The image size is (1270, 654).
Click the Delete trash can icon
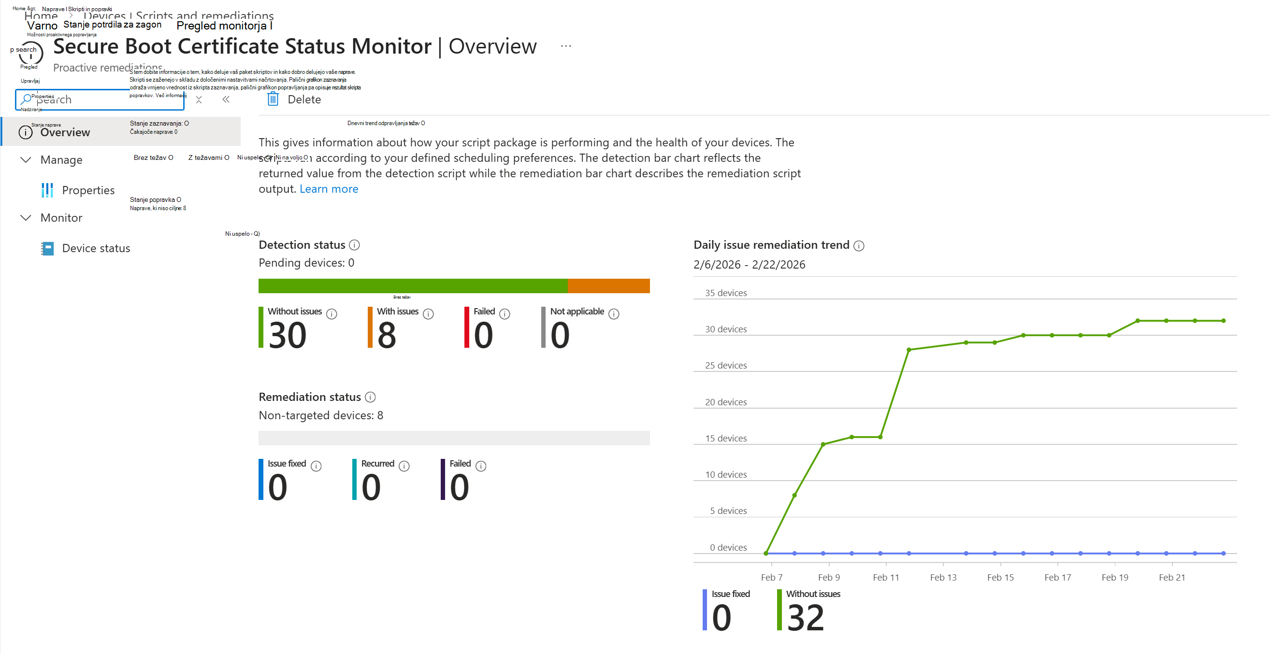tap(273, 99)
